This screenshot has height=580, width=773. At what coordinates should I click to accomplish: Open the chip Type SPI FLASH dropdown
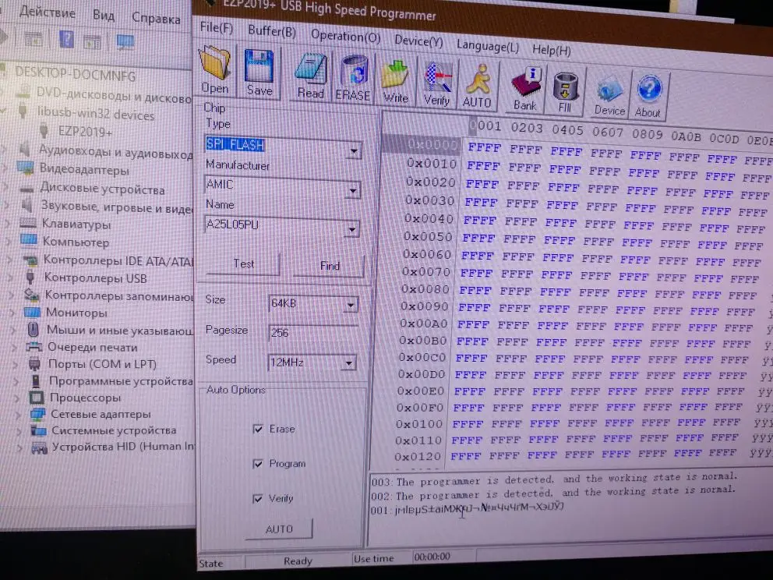click(354, 151)
